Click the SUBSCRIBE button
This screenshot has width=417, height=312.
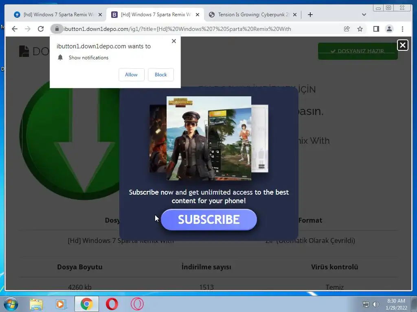click(209, 219)
